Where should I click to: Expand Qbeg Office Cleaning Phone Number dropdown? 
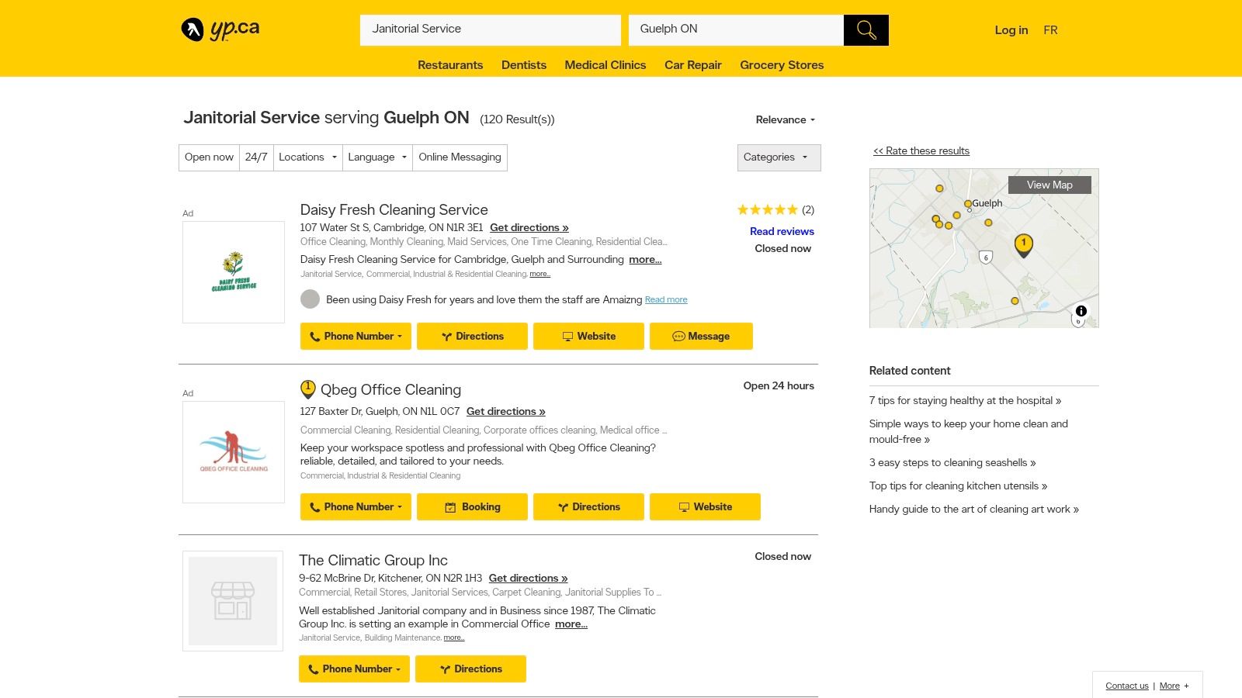click(x=356, y=507)
